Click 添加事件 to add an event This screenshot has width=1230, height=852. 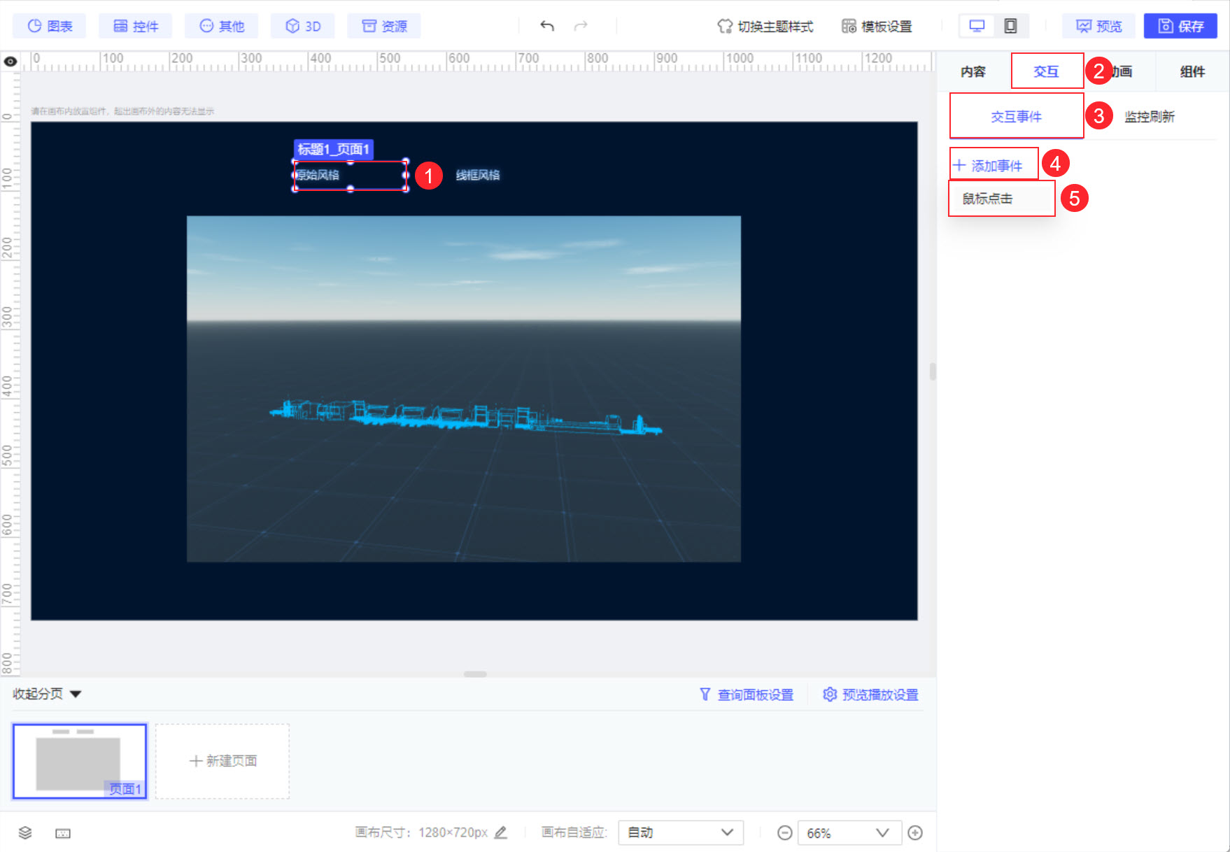coord(988,166)
